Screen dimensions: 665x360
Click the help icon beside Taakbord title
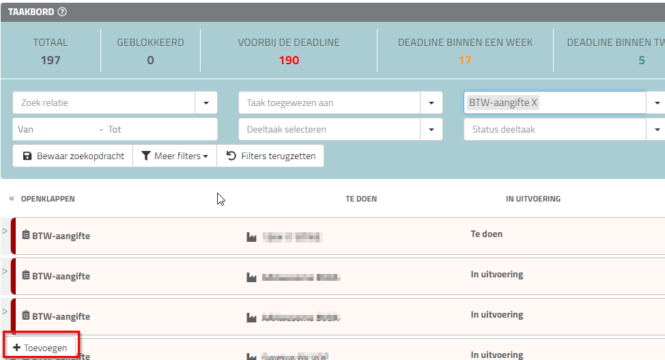tap(63, 12)
